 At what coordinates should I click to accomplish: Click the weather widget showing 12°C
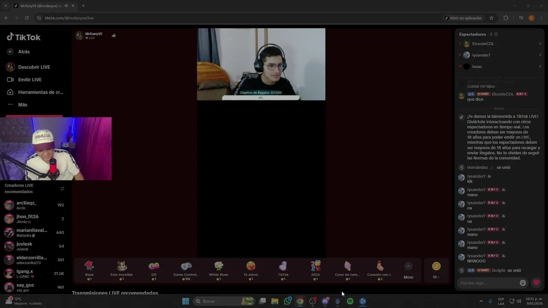tap(24, 301)
